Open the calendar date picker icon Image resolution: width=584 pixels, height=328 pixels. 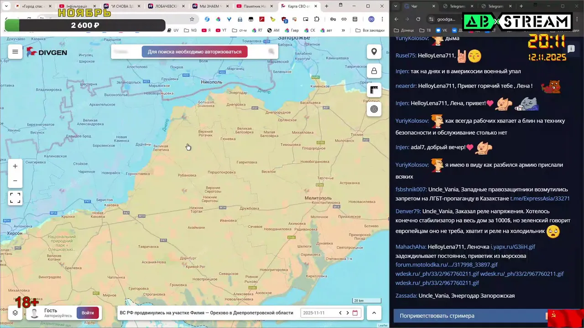355,313
